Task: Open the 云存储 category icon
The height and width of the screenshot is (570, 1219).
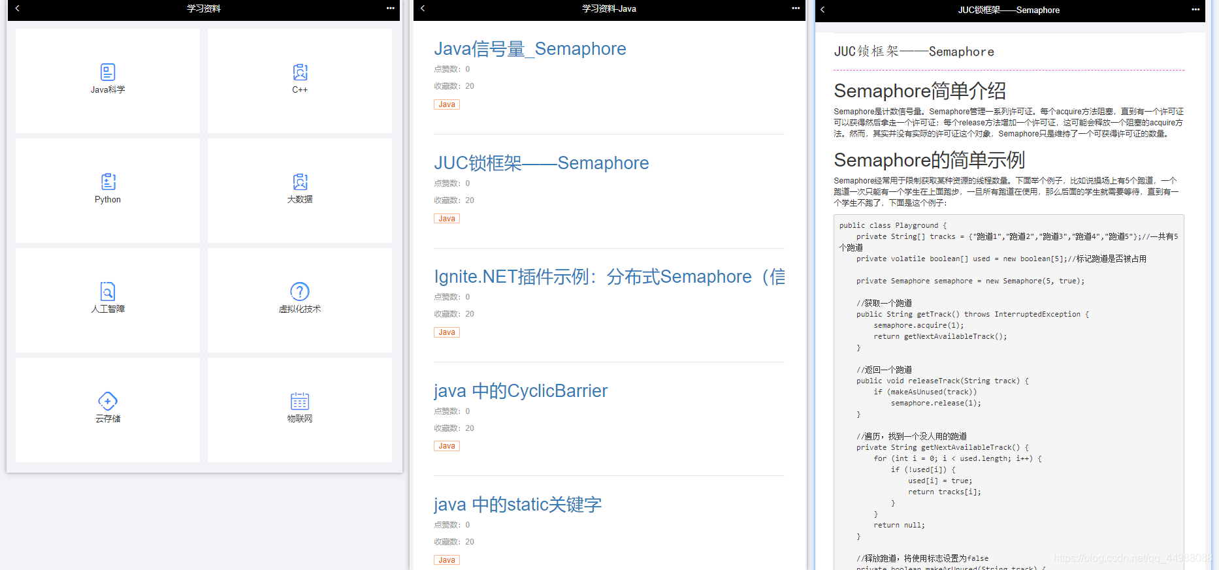Action: tap(108, 401)
